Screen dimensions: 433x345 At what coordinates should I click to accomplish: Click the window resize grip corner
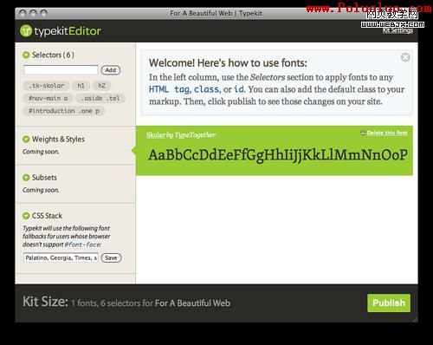(x=415, y=319)
